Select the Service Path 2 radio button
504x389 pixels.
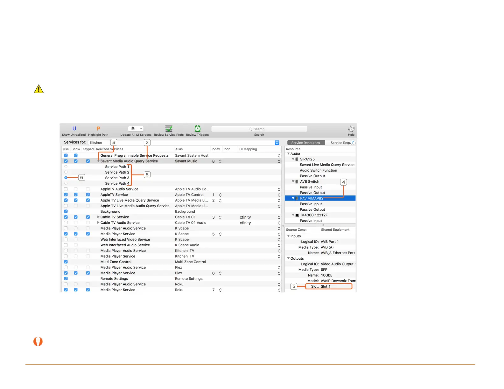(x=66, y=172)
